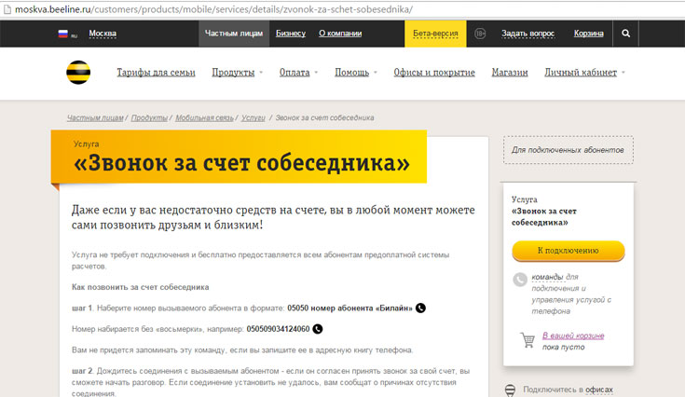
Task: Click the shopping cart icon in sidebar
Action: 527,340
